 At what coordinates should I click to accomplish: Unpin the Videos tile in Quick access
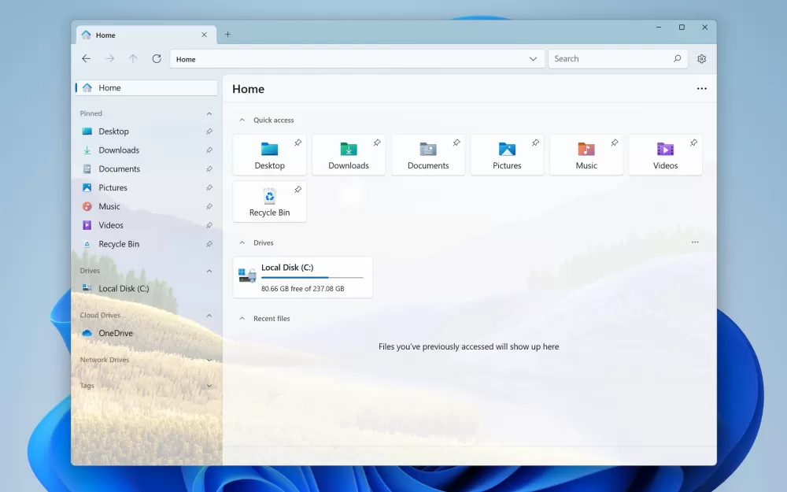click(x=693, y=142)
